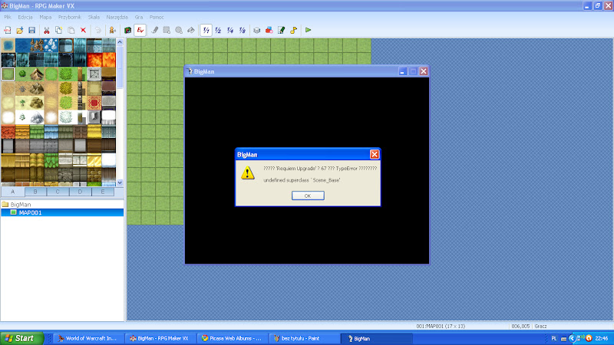Switch to World of Warcraft taskbar item

[x=88, y=338]
